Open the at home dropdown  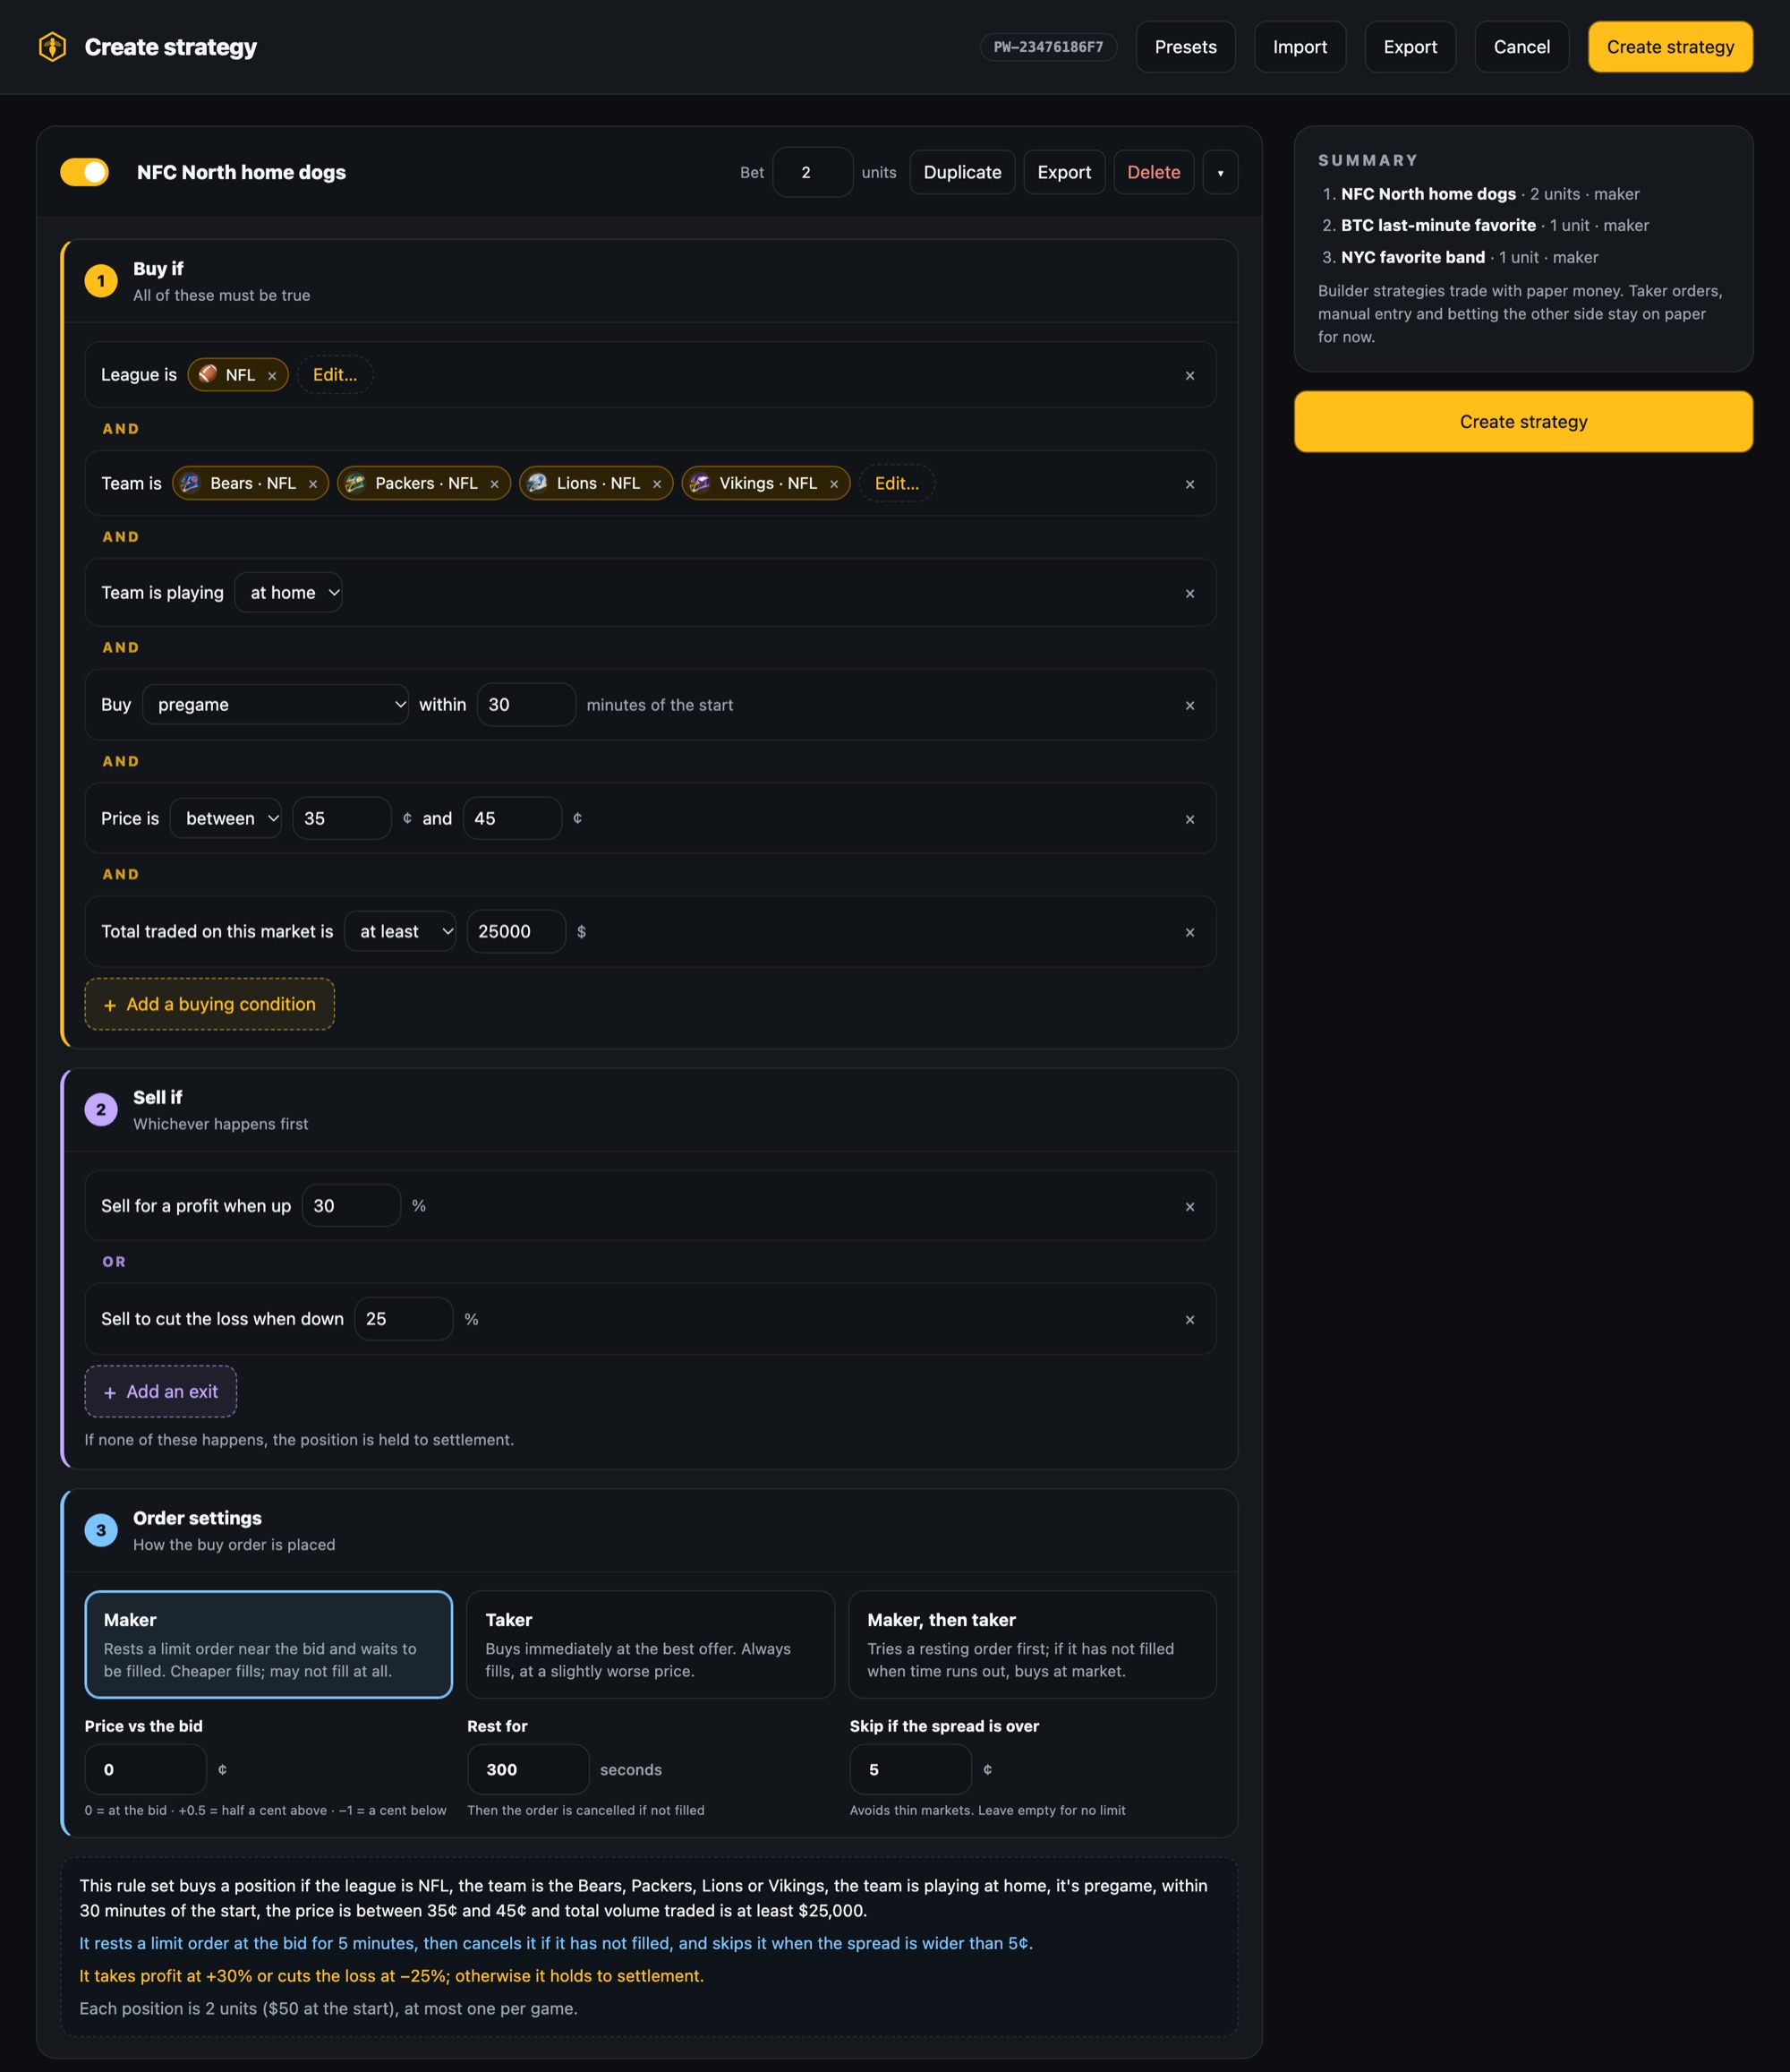289,592
